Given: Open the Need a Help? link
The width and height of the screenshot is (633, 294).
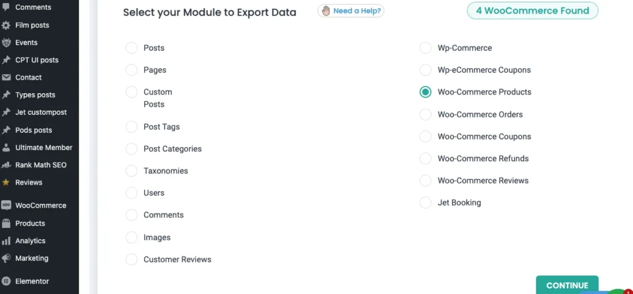Looking at the screenshot, I should click(x=350, y=10).
